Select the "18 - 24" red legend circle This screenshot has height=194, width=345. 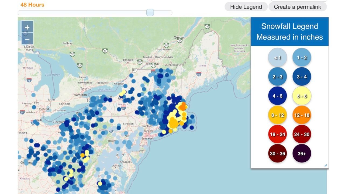pyautogui.click(x=277, y=134)
